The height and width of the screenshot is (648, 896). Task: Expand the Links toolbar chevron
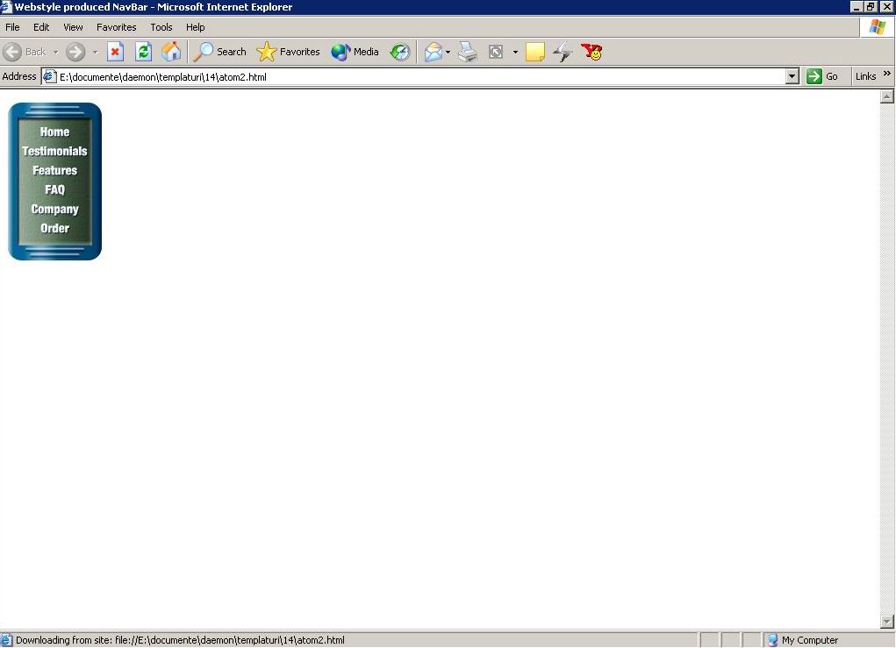[x=886, y=75]
